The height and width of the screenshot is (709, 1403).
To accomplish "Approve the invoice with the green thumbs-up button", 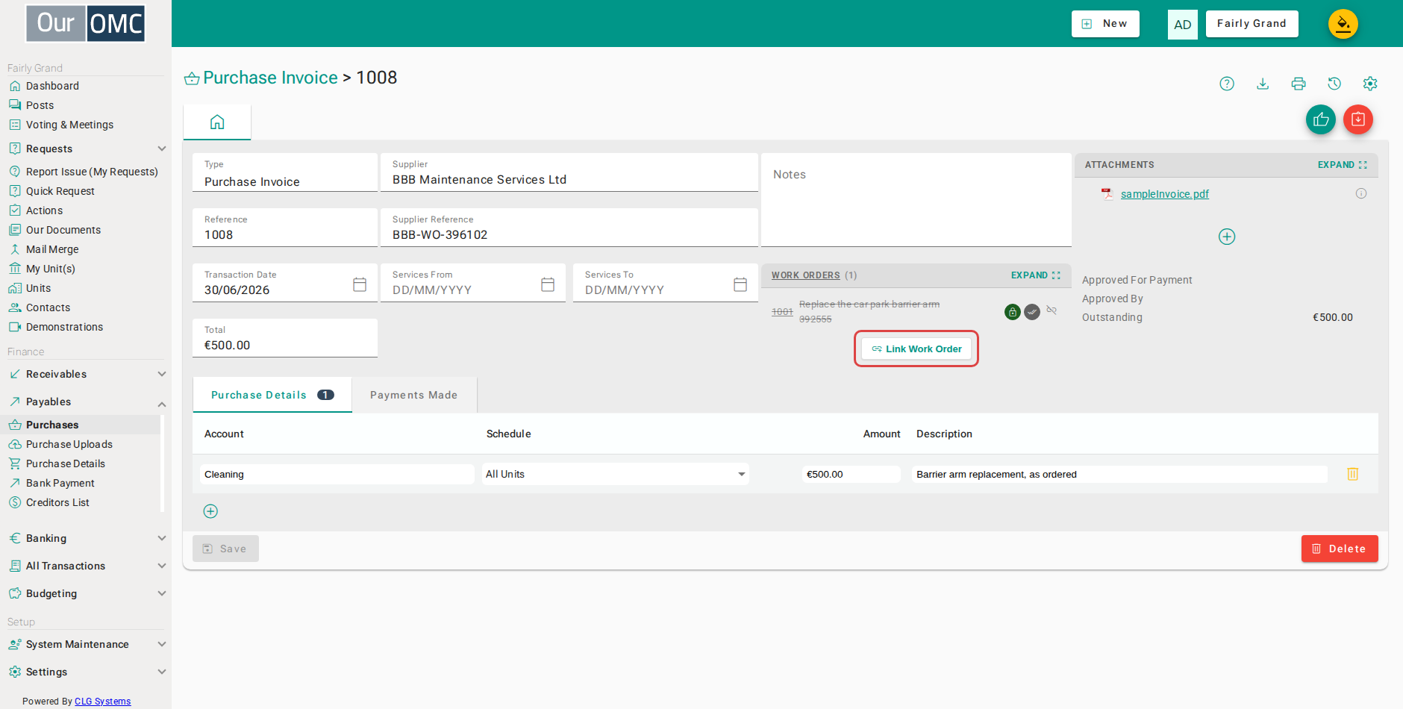I will (1321, 119).
